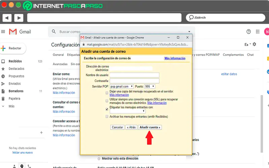The height and width of the screenshot is (168, 269).
Task: Click the browser back arrow button
Action: pyautogui.click(x=7, y=18)
